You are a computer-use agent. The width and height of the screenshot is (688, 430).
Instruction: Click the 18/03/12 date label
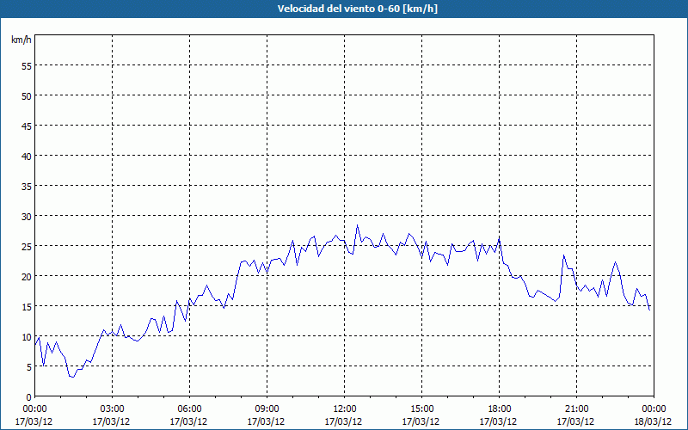[654, 421]
